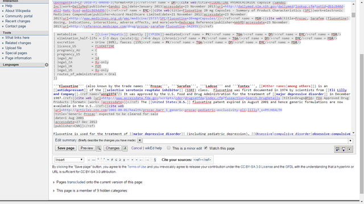Collapse the Tools sidebar section
Screen dimensions: 364x204
(7, 33)
